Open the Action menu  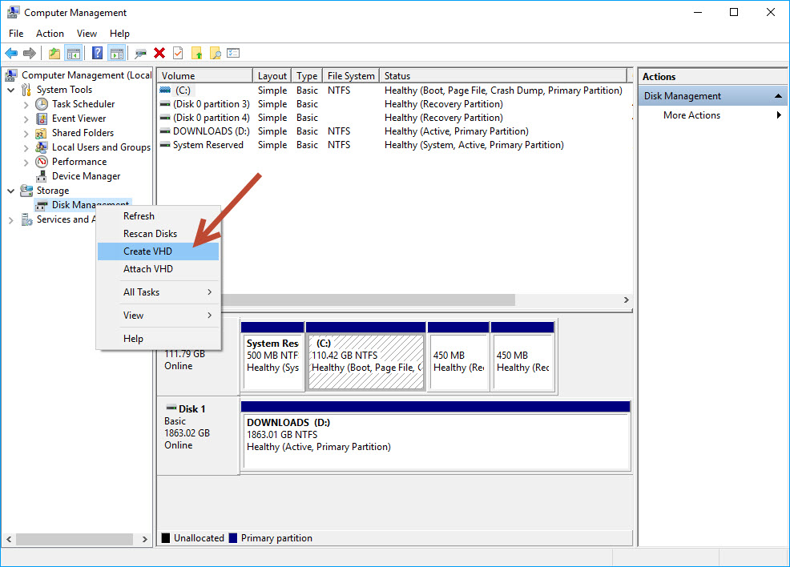[x=50, y=33]
